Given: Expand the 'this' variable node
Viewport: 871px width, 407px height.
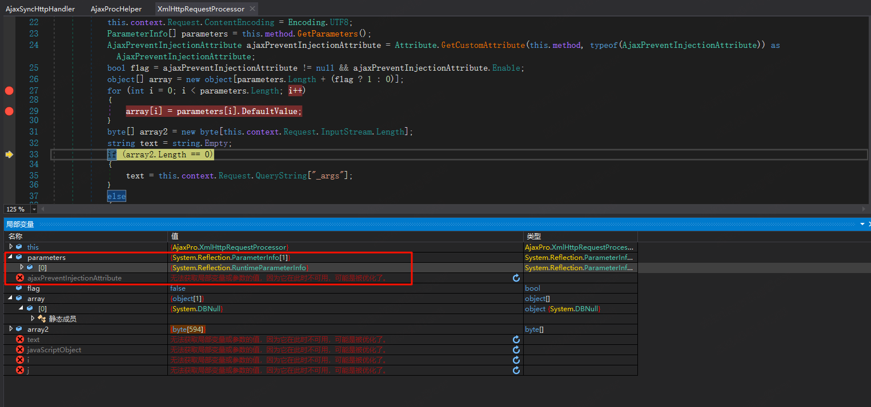Looking at the screenshot, I should pyautogui.click(x=11, y=247).
